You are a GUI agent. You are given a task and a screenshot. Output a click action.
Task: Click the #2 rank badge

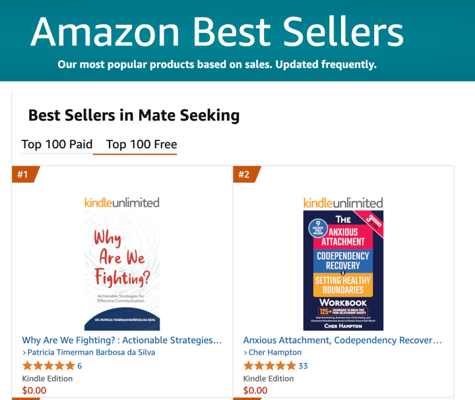point(245,175)
